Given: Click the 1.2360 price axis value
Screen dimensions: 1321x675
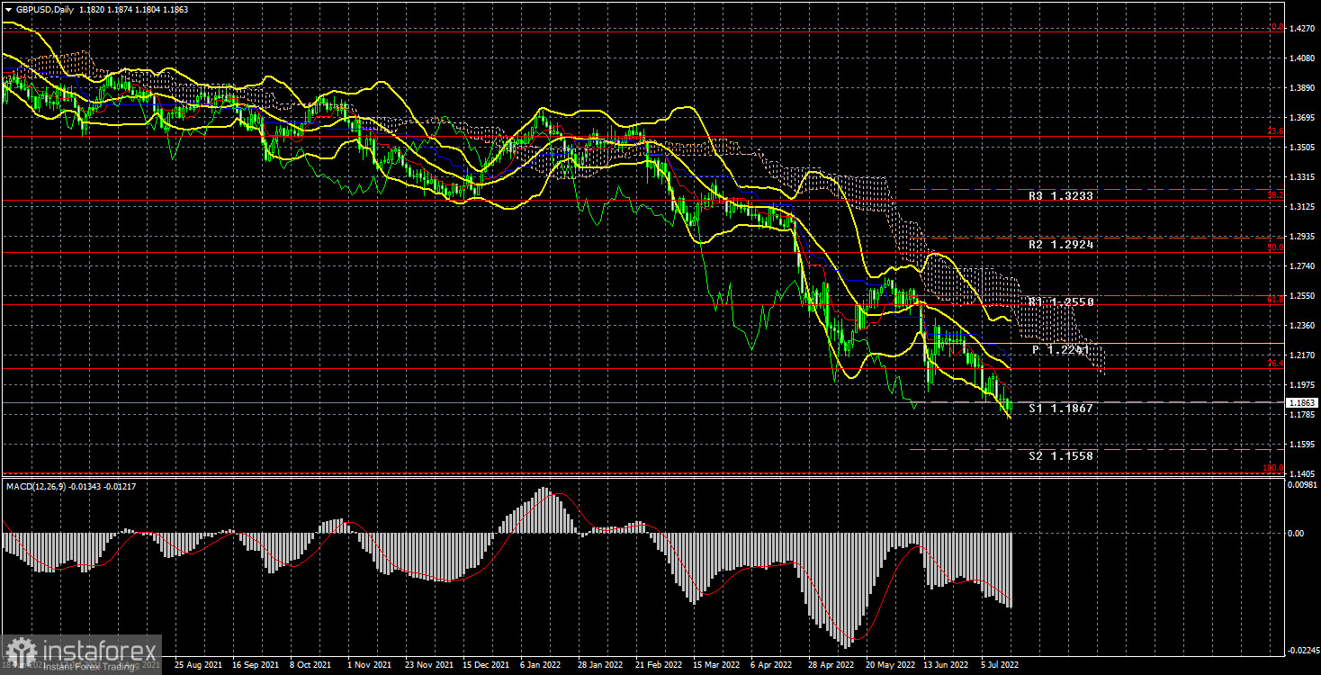Looking at the screenshot, I should pos(1301,326).
